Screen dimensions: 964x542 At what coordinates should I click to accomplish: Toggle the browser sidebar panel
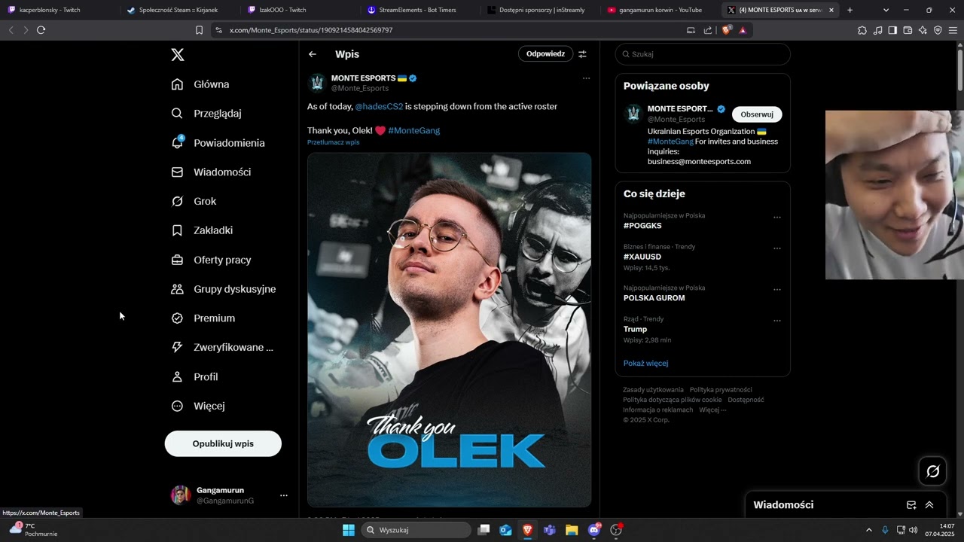(x=892, y=30)
